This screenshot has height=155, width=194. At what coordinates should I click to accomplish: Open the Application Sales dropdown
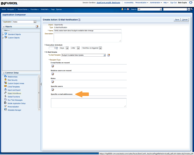(x=35, y=22)
